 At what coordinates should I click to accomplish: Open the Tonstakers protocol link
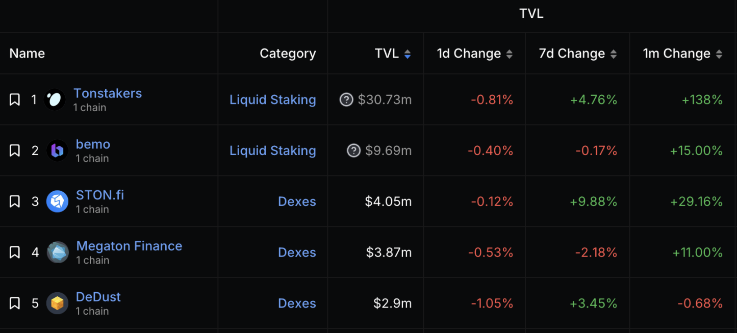click(108, 93)
